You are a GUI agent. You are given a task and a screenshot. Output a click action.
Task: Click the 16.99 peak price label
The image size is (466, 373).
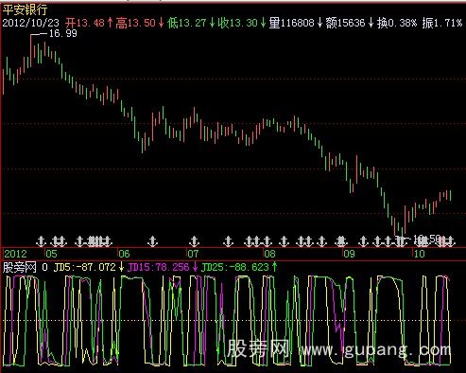pos(63,33)
